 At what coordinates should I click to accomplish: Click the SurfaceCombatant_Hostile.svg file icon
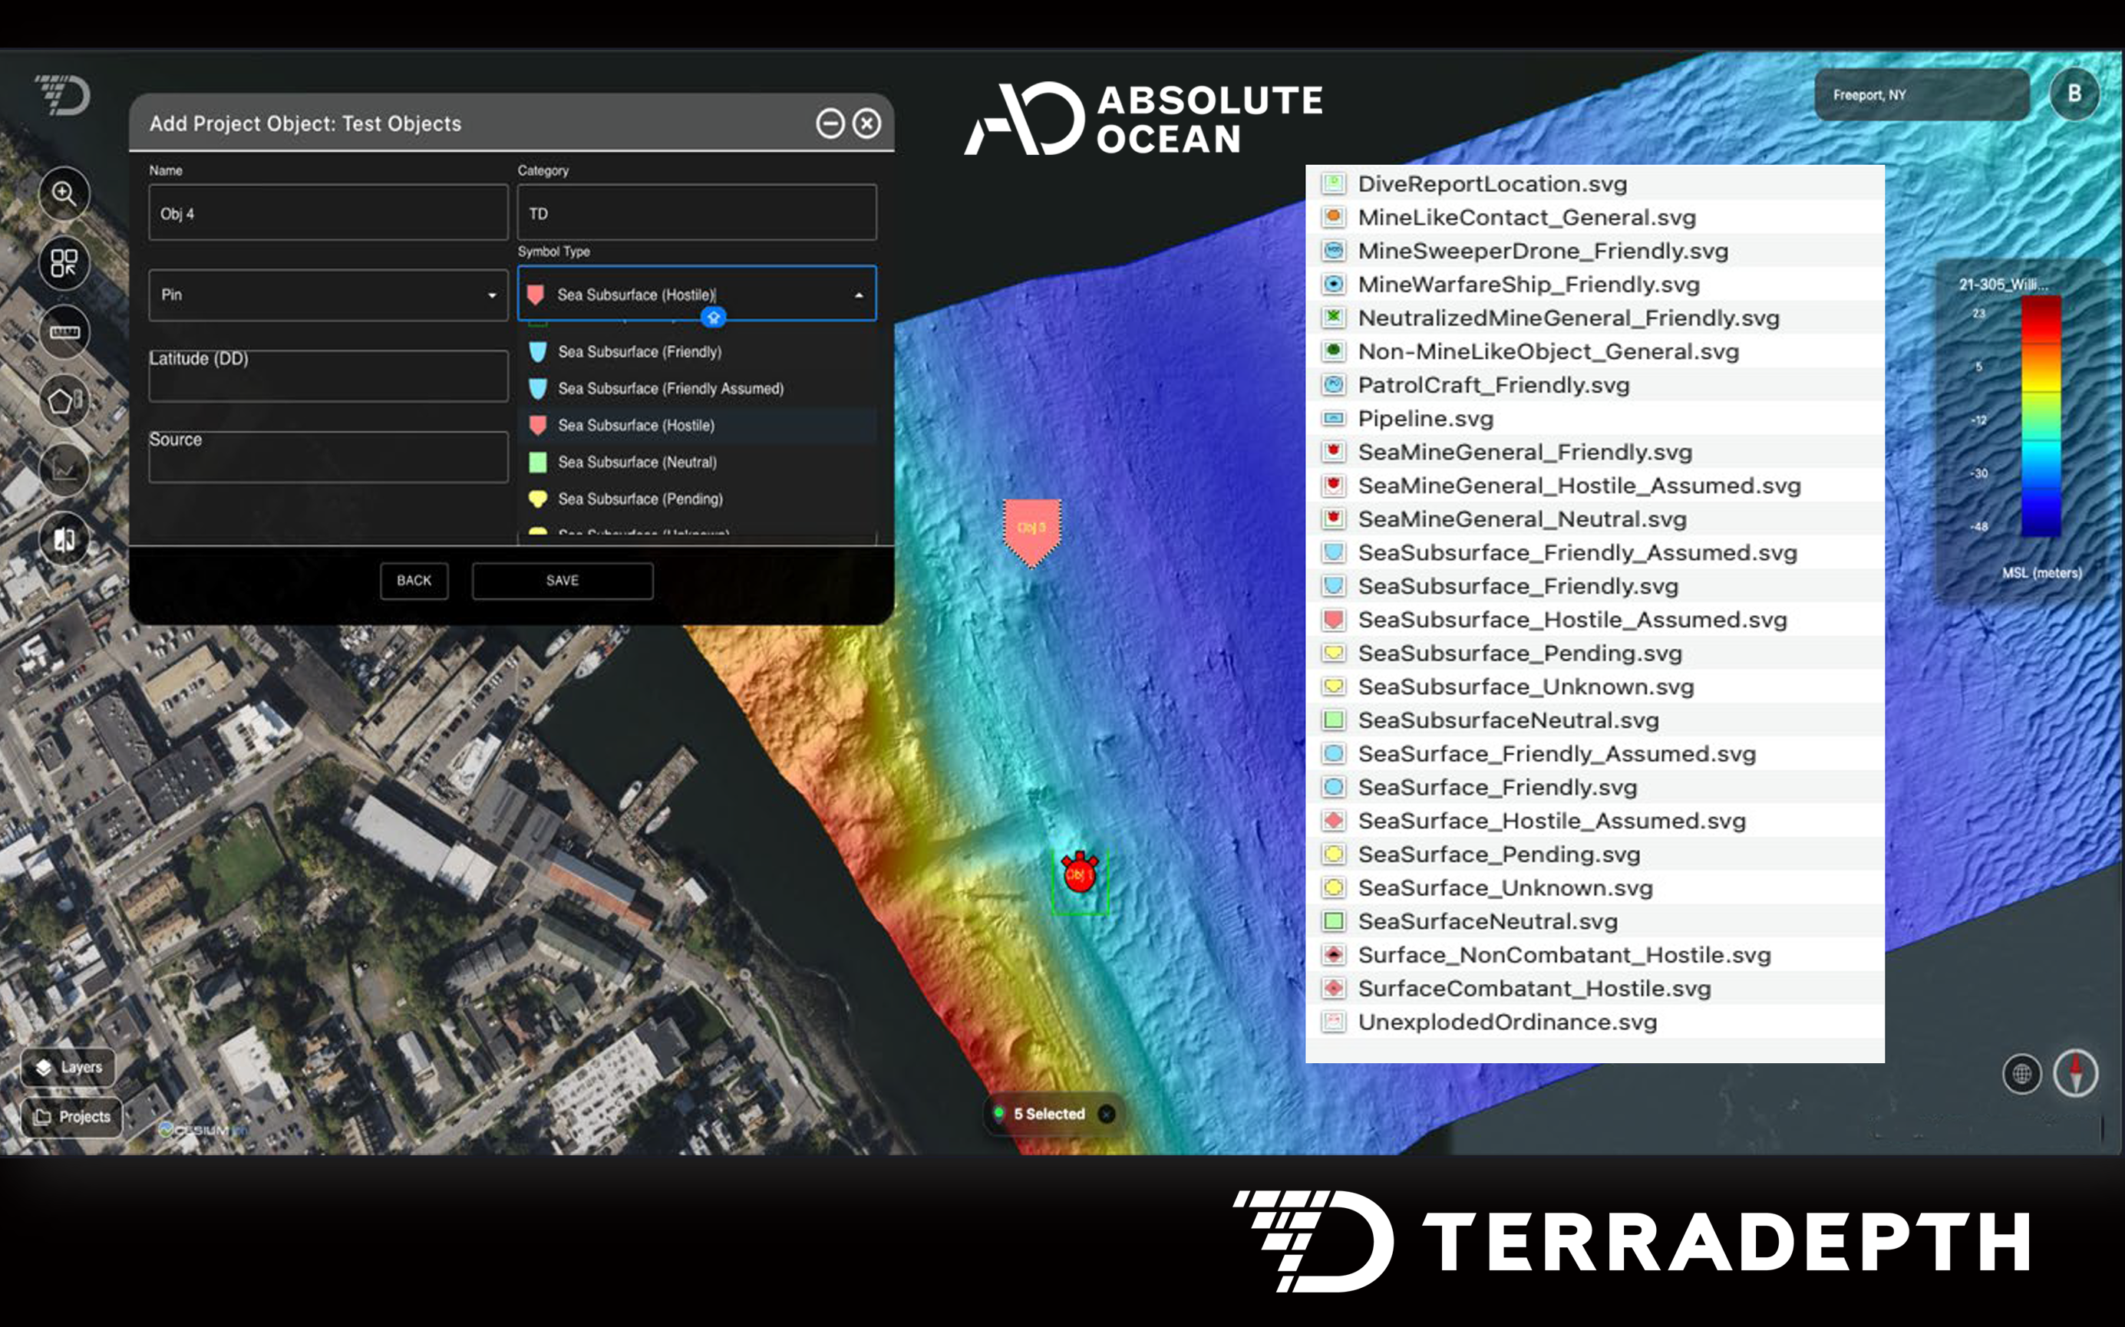pos(1334,988)
